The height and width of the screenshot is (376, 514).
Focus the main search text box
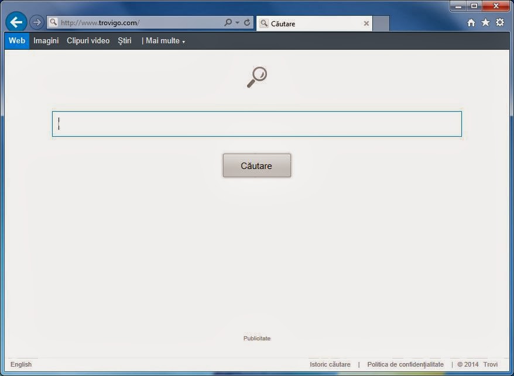[256, 124]
